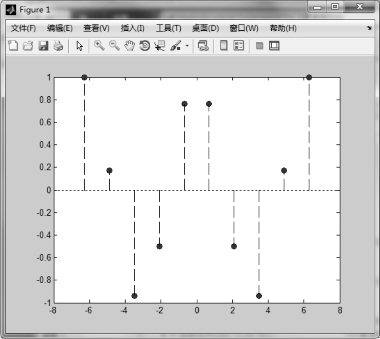Activate the Pan hand tool

[x=129, y=46]
